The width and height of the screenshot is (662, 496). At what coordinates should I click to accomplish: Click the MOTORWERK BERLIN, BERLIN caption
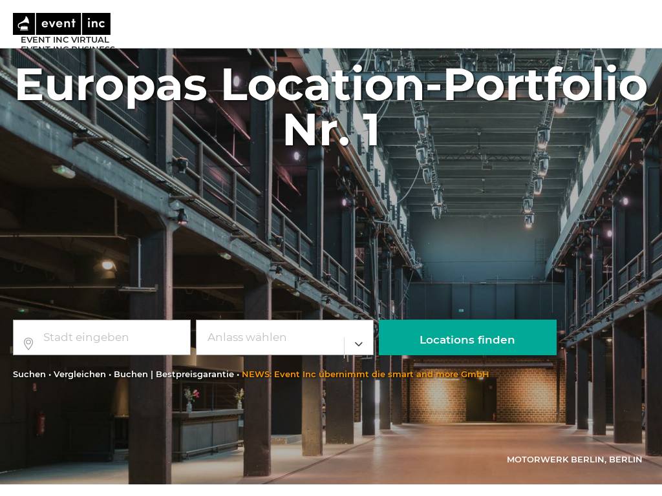[574, 459]
